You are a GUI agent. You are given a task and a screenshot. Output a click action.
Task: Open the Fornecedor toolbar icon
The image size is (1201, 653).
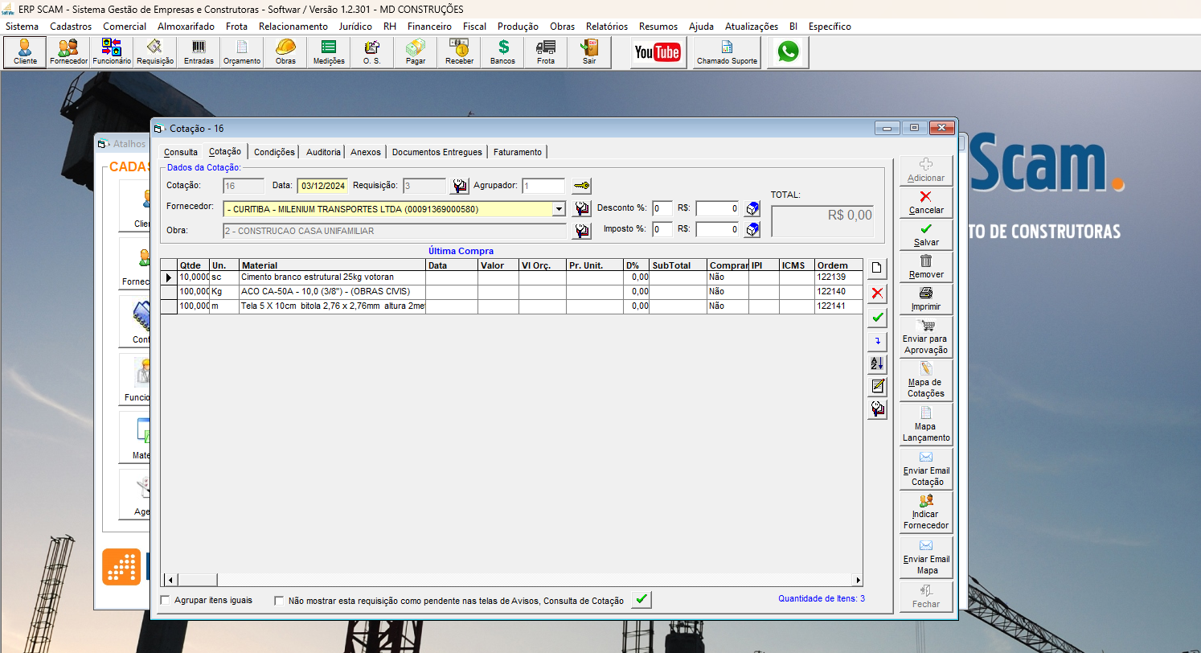(x=68, y=52)
